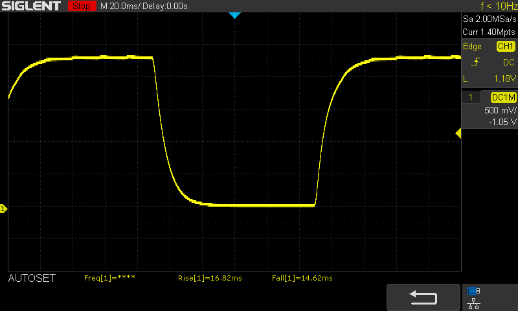518x311 pixels.
Task: Click the channel 1 ground level marker
Action: (3, 209)
